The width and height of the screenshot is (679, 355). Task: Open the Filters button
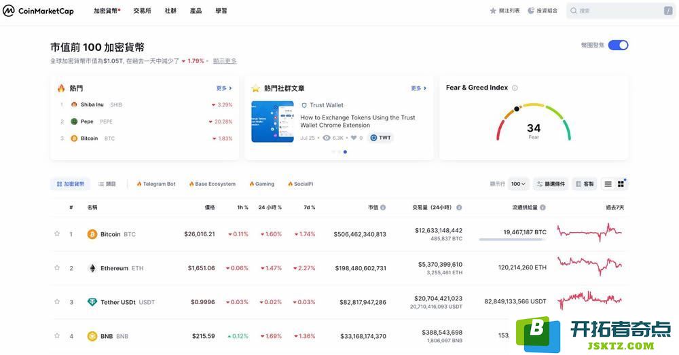tap(551, 184)
